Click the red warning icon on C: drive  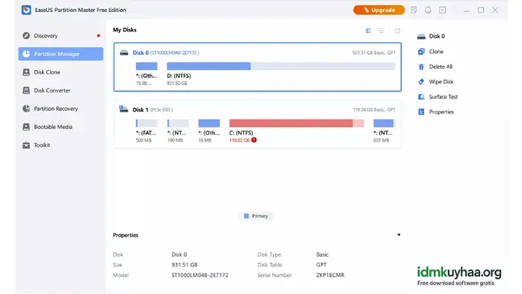click(254, 140)
